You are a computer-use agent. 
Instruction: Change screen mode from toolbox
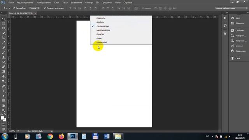4,129
